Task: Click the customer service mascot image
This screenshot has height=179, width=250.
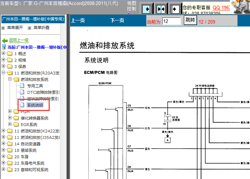Action: pyautogui.click(x=240, y=6)
